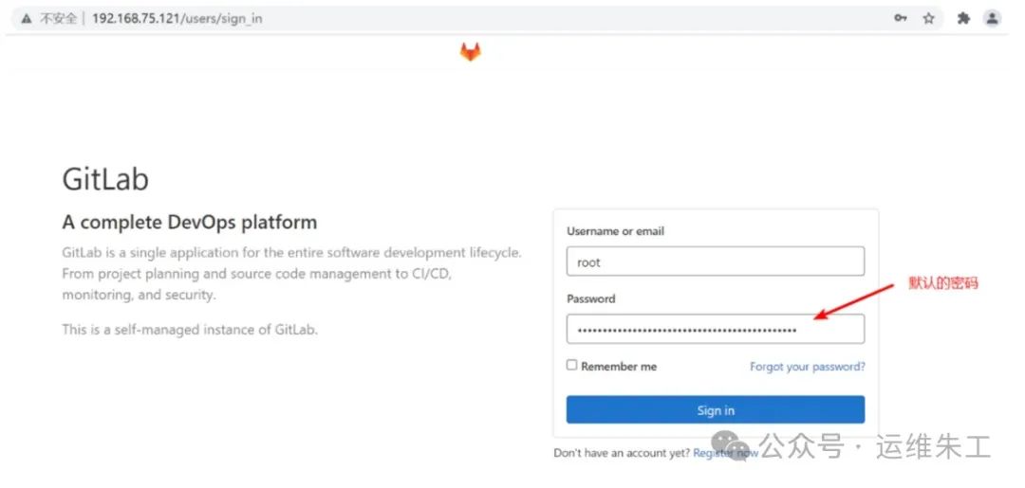Click the GitLab heading text

pos(105,179)
